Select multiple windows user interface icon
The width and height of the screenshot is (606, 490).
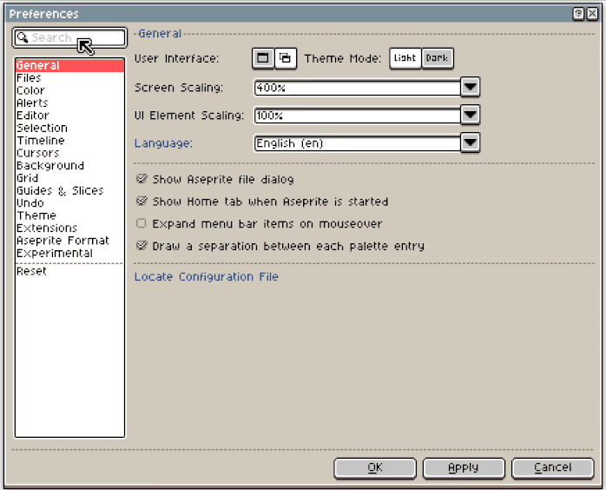(x=285, y=58)
